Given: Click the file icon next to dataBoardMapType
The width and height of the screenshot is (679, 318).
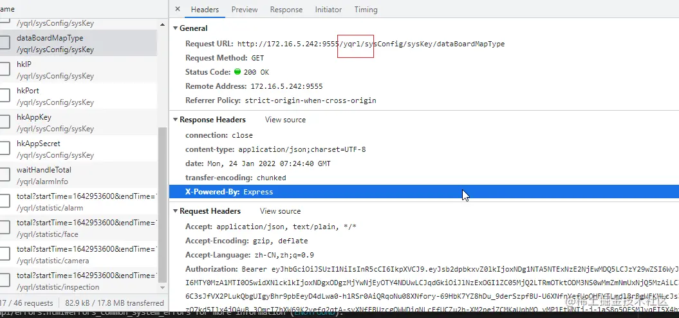Looking at the screenshot, I should 5,42.
